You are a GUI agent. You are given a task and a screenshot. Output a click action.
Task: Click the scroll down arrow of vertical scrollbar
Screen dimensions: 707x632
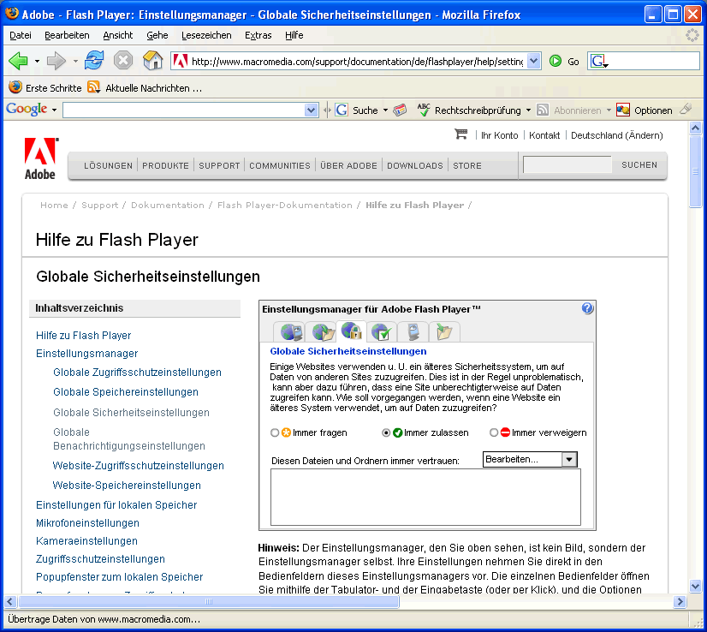click(x=695, y=586)
